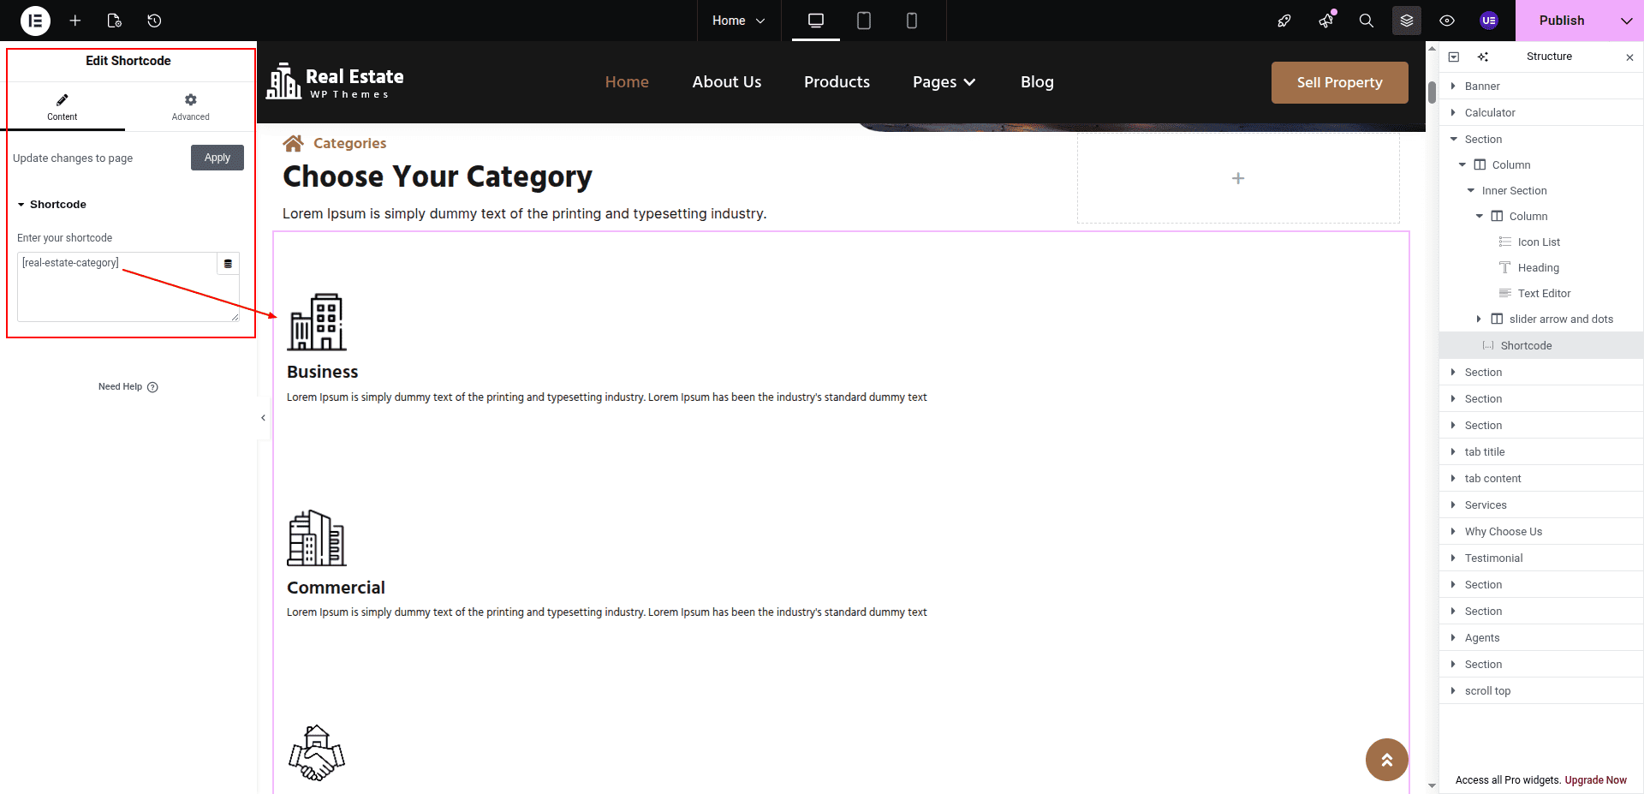Switch to tablet device view

point(864,21)
